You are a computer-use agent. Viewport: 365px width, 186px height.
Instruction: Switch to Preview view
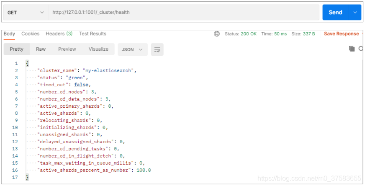(x=67, y=49)
